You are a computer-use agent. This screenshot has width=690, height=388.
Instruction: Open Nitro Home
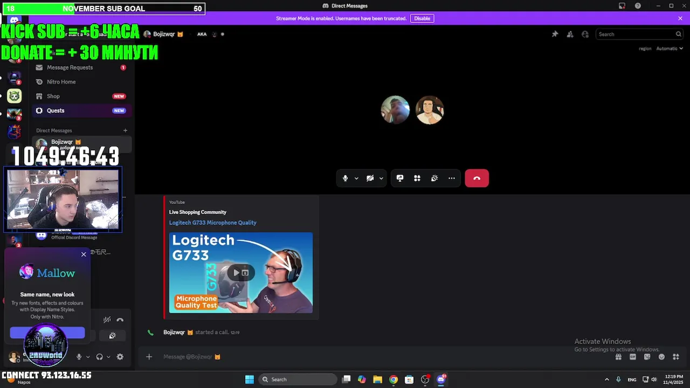click(x=81, y=82)
